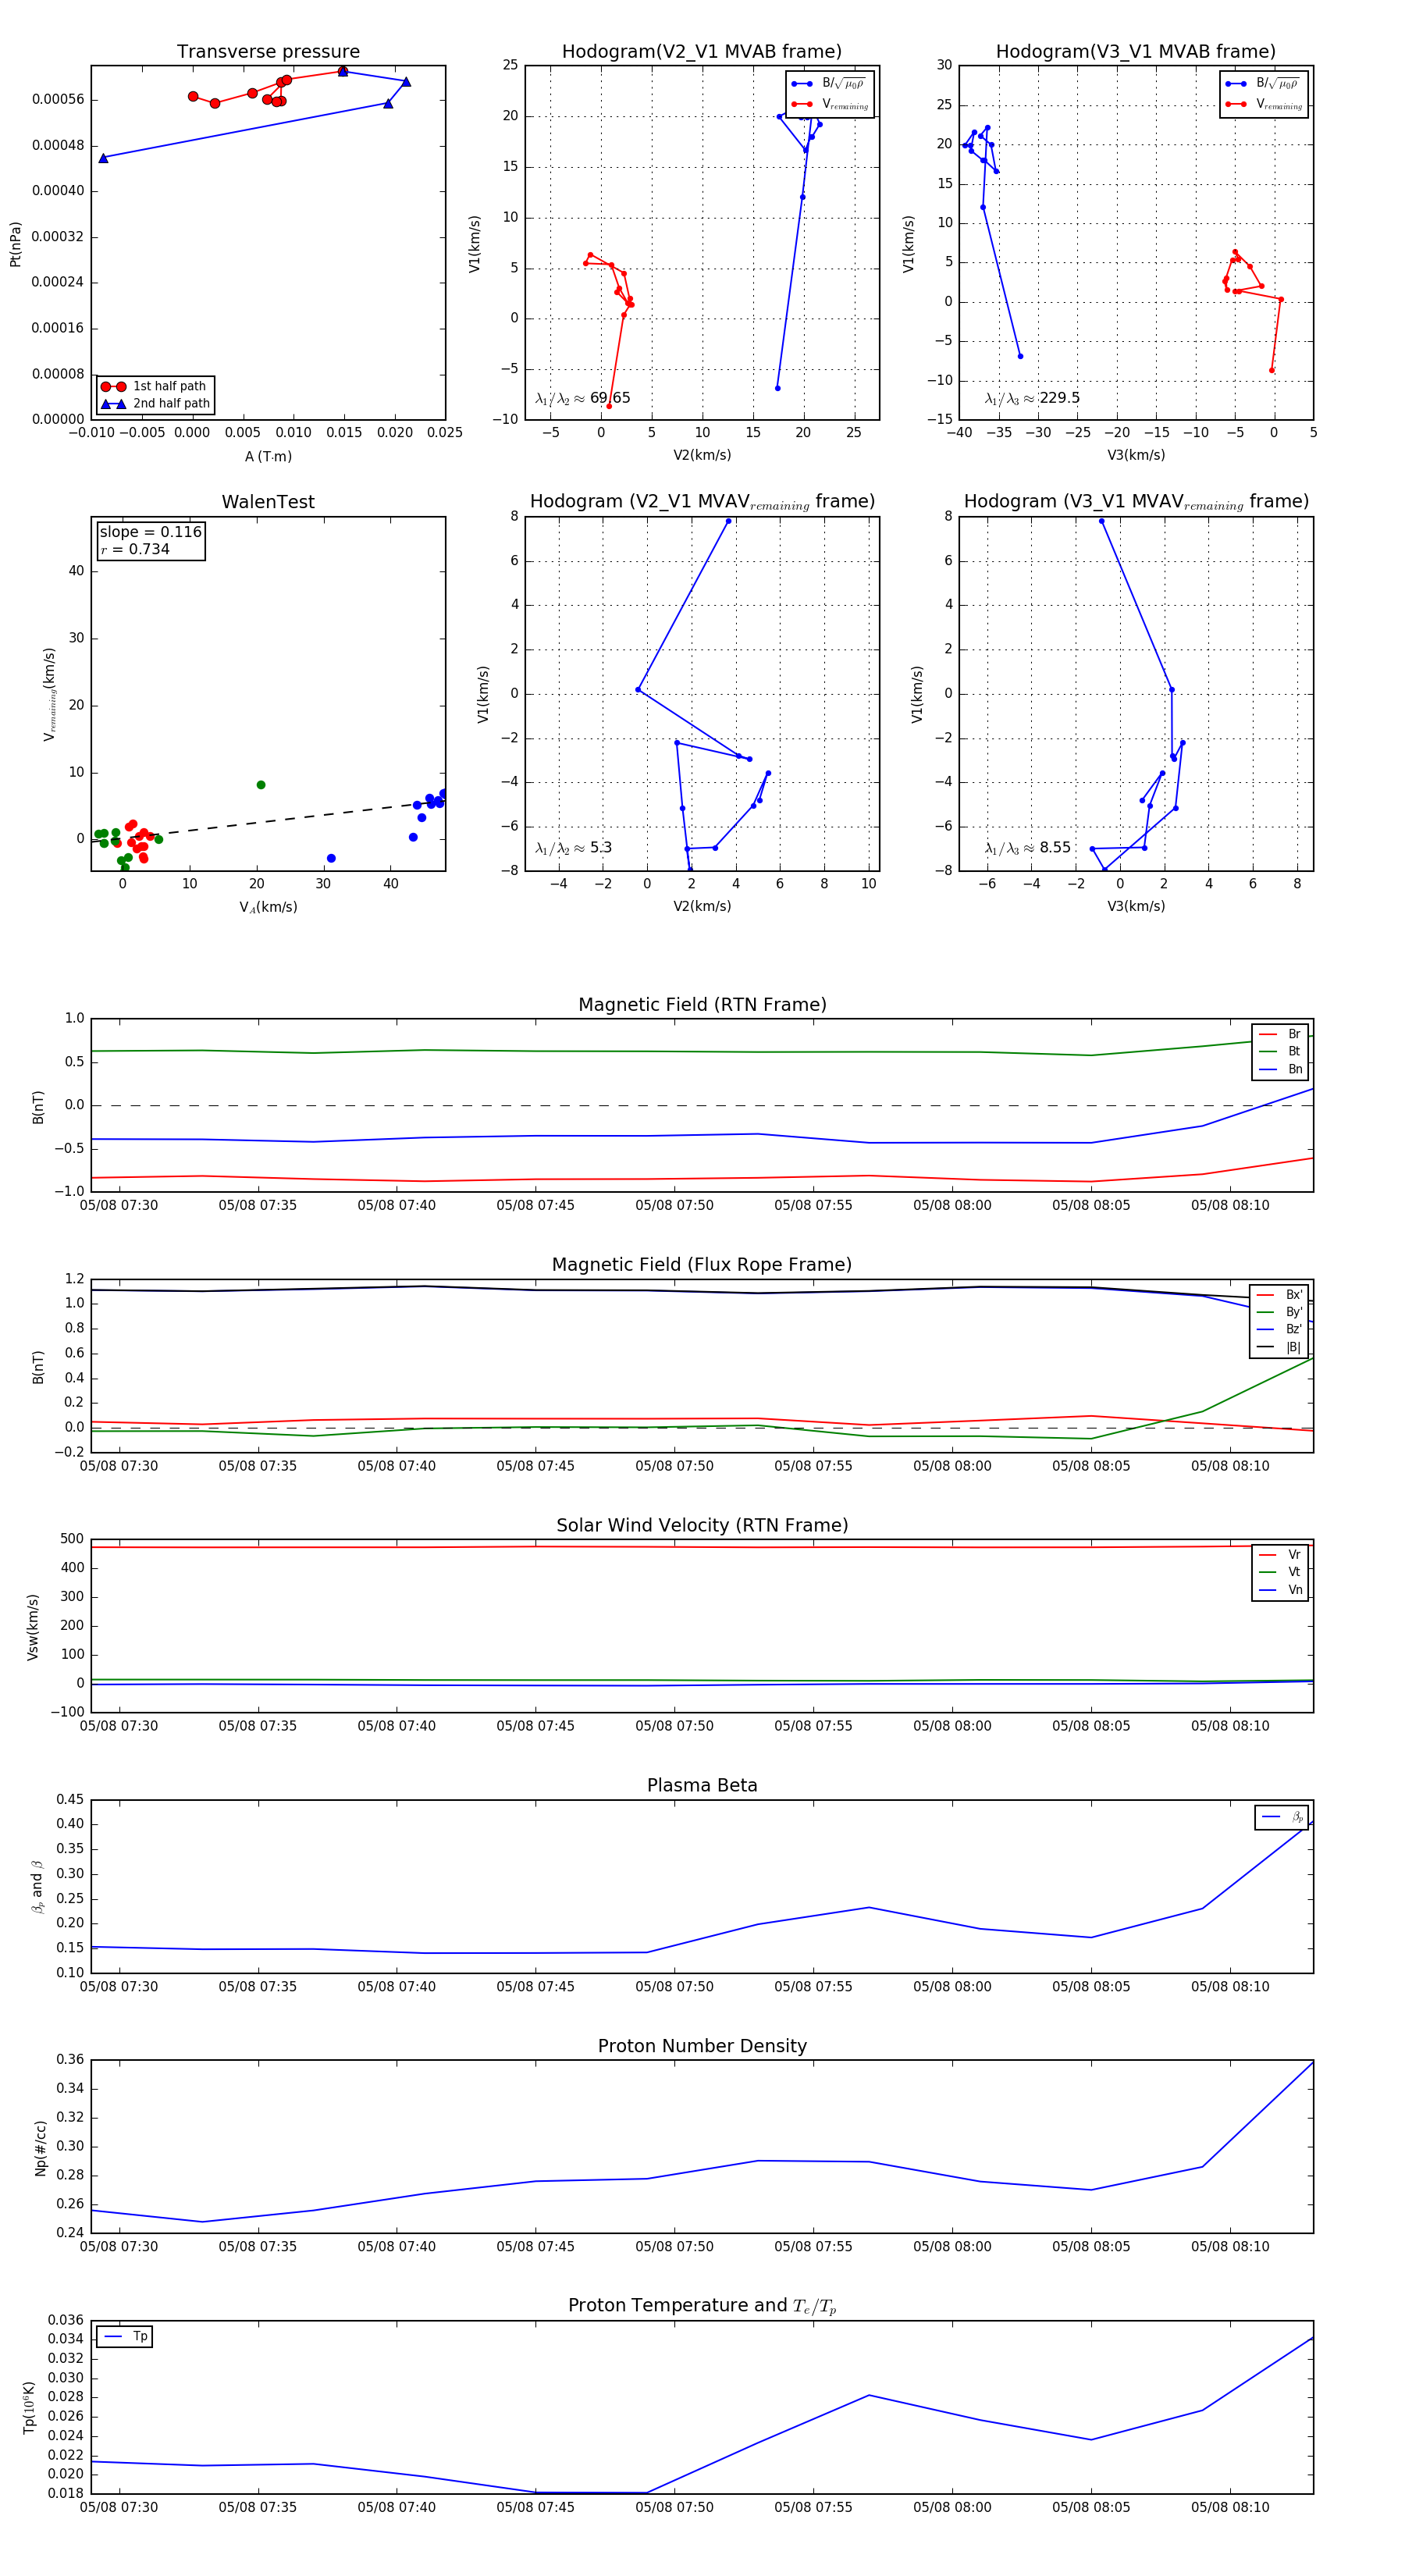
Task: Click the plasma beta legend box
Action: [x=1282, y=1818]
